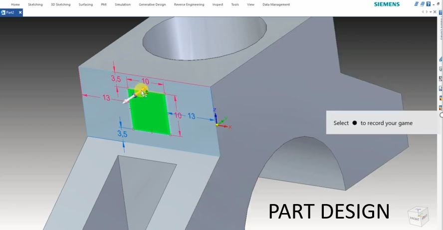
Task: Open the document tab list dropdown arrow
Action: [431, 12]
